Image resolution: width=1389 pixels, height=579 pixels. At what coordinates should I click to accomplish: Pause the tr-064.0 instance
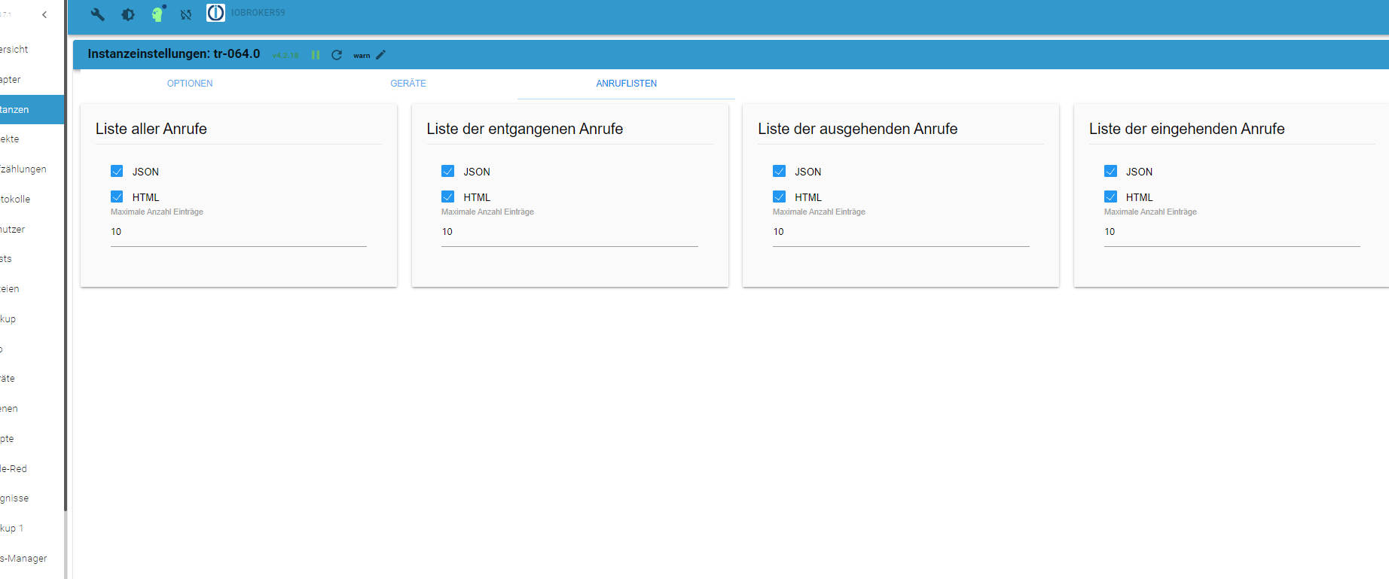point(316,55)
